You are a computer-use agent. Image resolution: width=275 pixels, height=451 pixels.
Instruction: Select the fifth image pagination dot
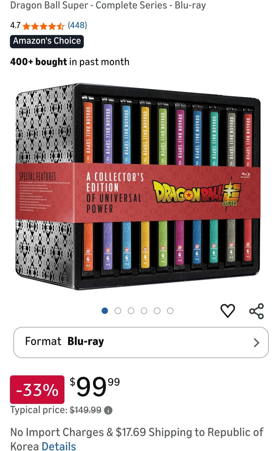coord(157,311)
